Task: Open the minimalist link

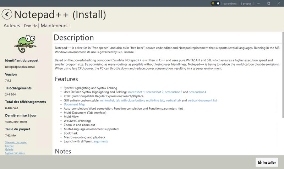Action: click(107, 100)
